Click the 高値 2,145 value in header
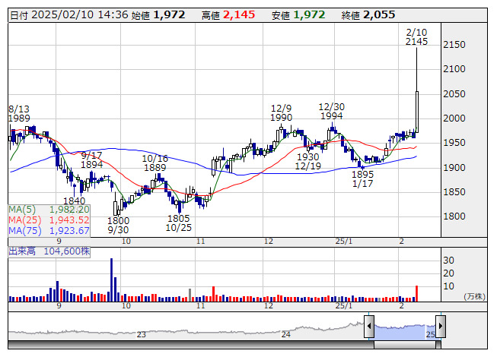 click(x=228, y=15)
